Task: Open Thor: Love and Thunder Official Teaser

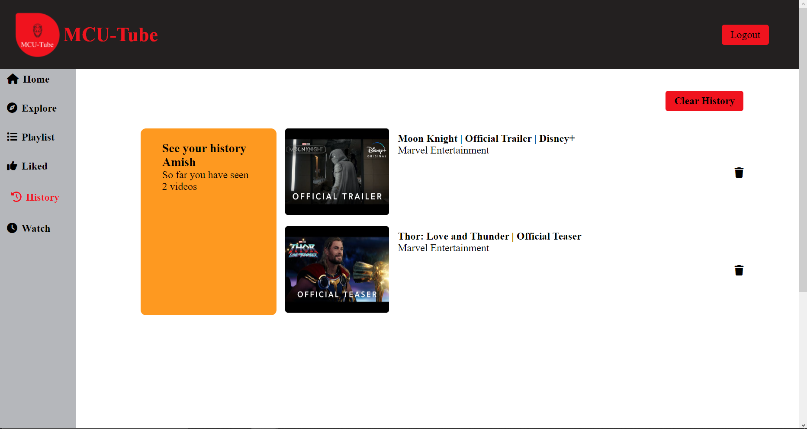Action: coord(490,236)
